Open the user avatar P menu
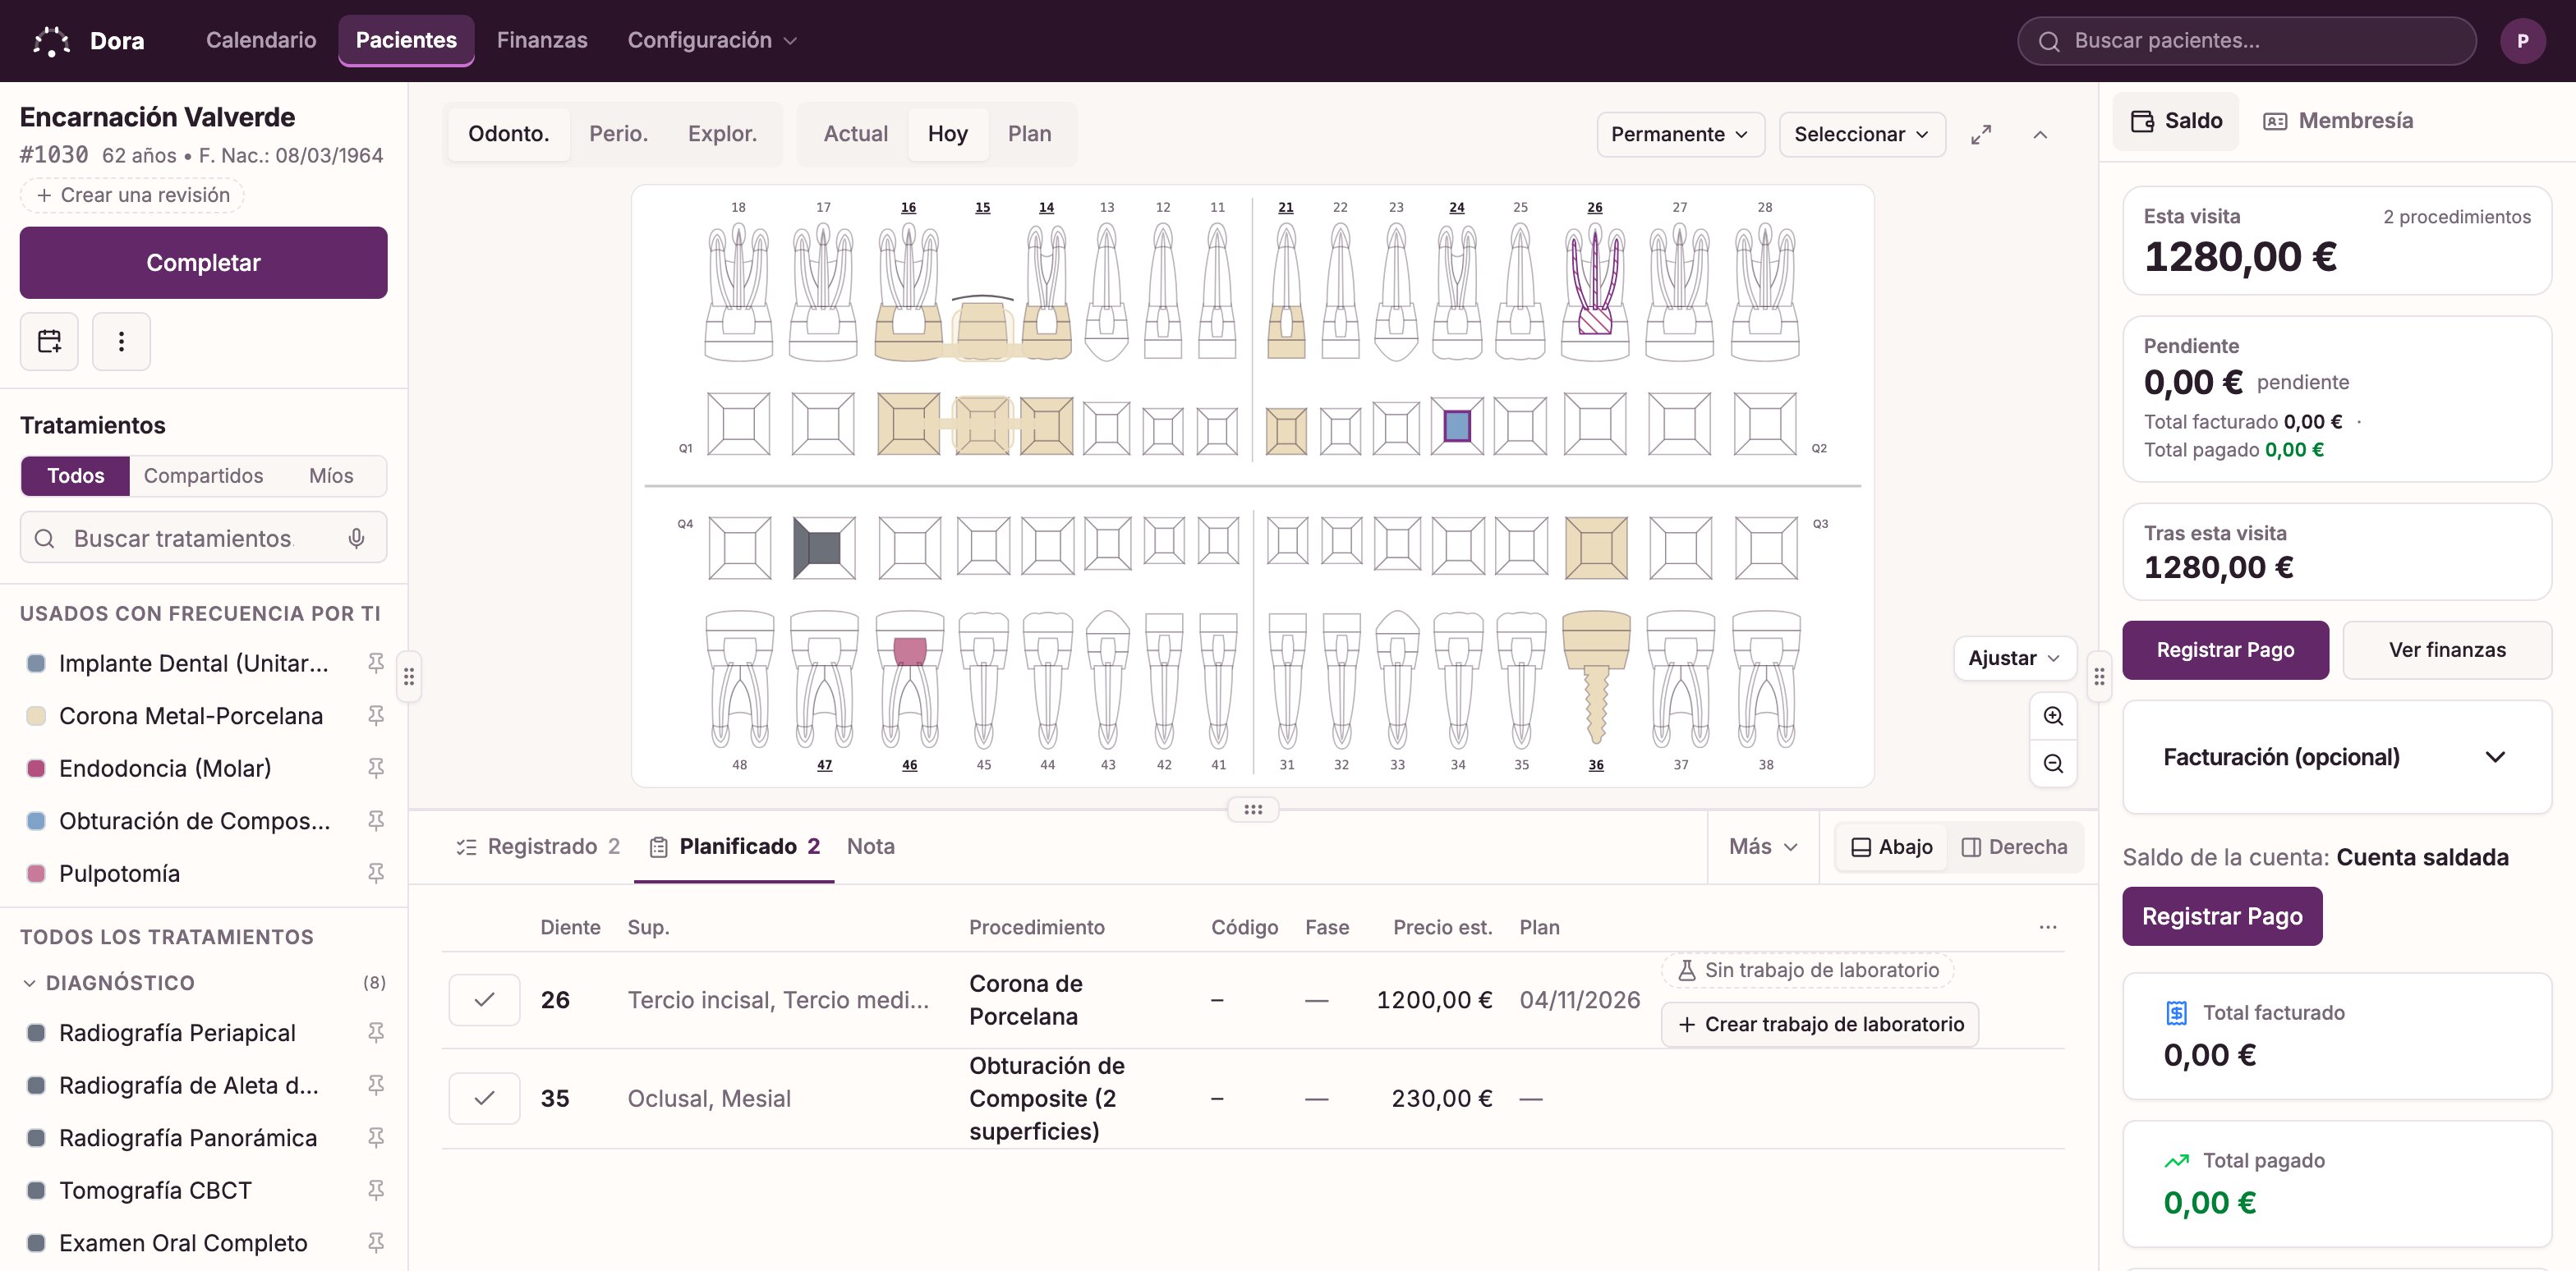This screenshot has width=2576, height=1271. (2522, 41)
